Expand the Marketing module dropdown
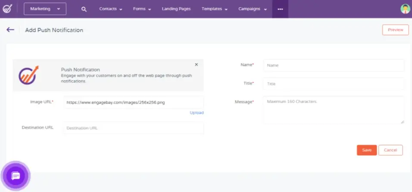The image size is (412, 192). 45,9
